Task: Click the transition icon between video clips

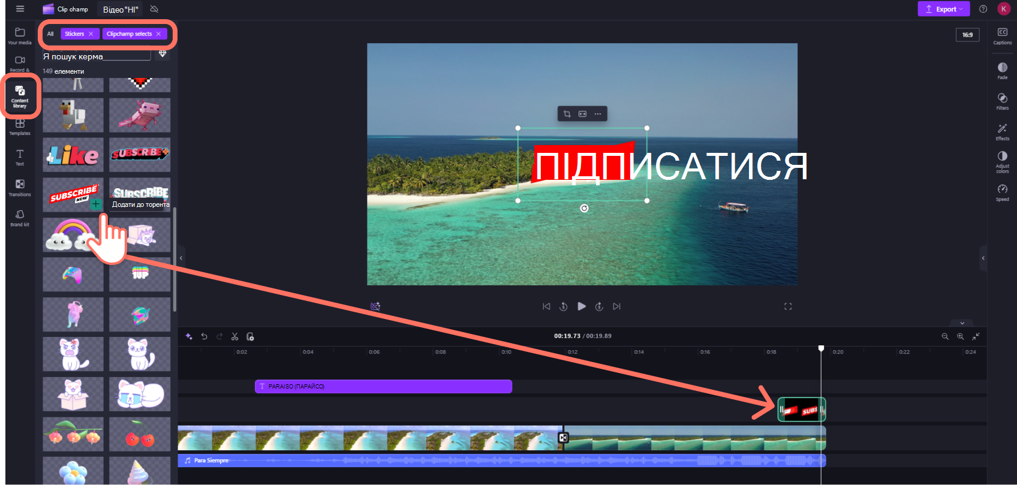Action: click(563, 438)
